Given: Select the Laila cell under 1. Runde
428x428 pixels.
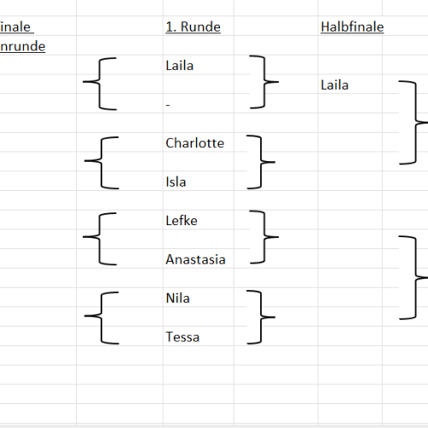Looking at the screenshot, I should 199,64.
